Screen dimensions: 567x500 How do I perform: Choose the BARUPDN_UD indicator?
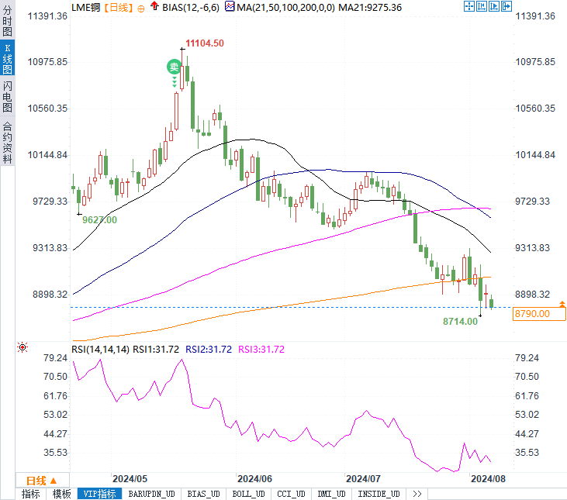pos(151,494)
